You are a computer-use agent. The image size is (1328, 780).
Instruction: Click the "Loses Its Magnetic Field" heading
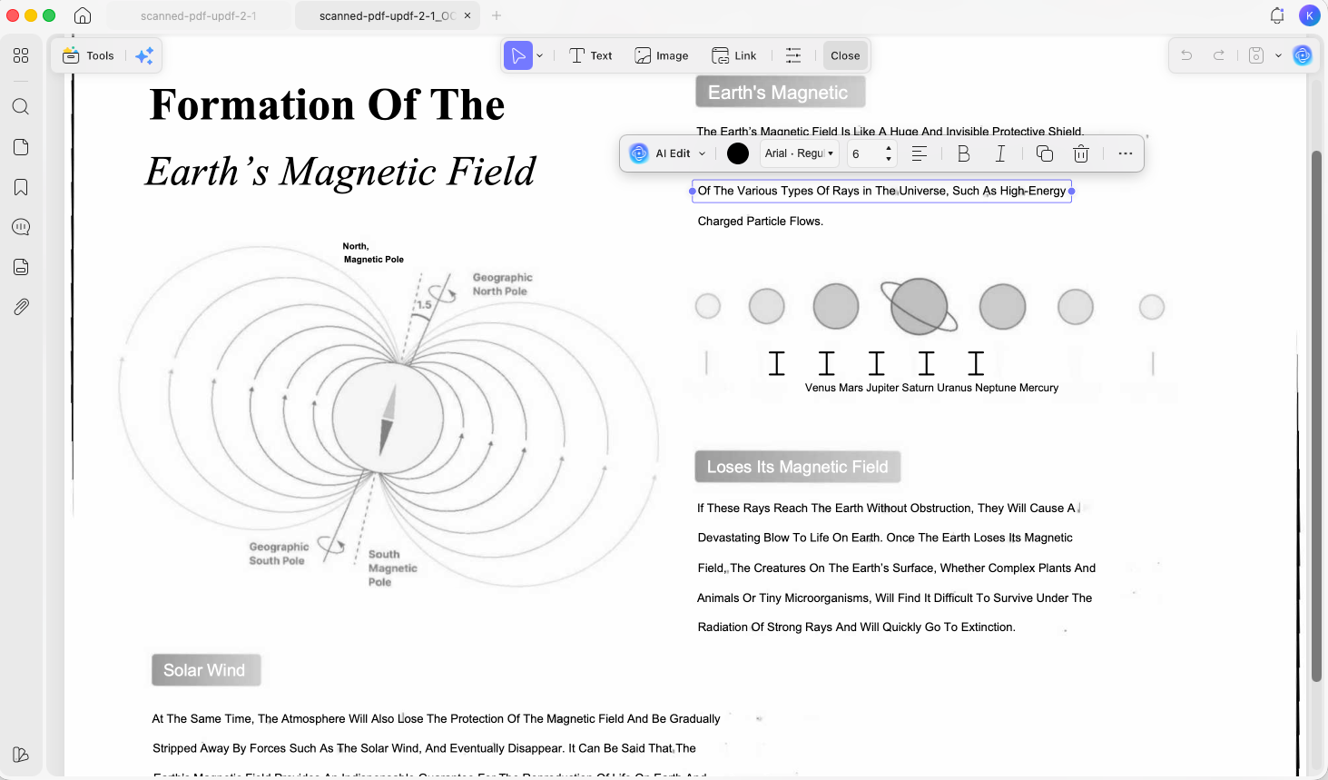pos(798,467)
